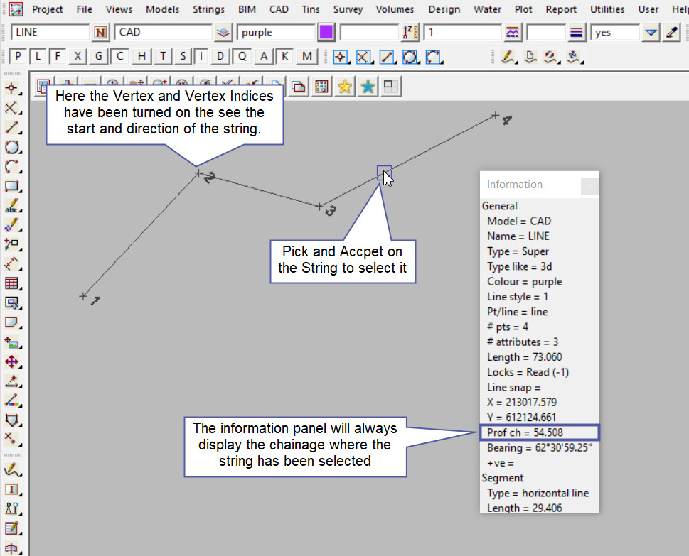Select the four-way move arrows tool
This screenshot has width=689, height=556.
pyautogui.click(x=11, y=361)
